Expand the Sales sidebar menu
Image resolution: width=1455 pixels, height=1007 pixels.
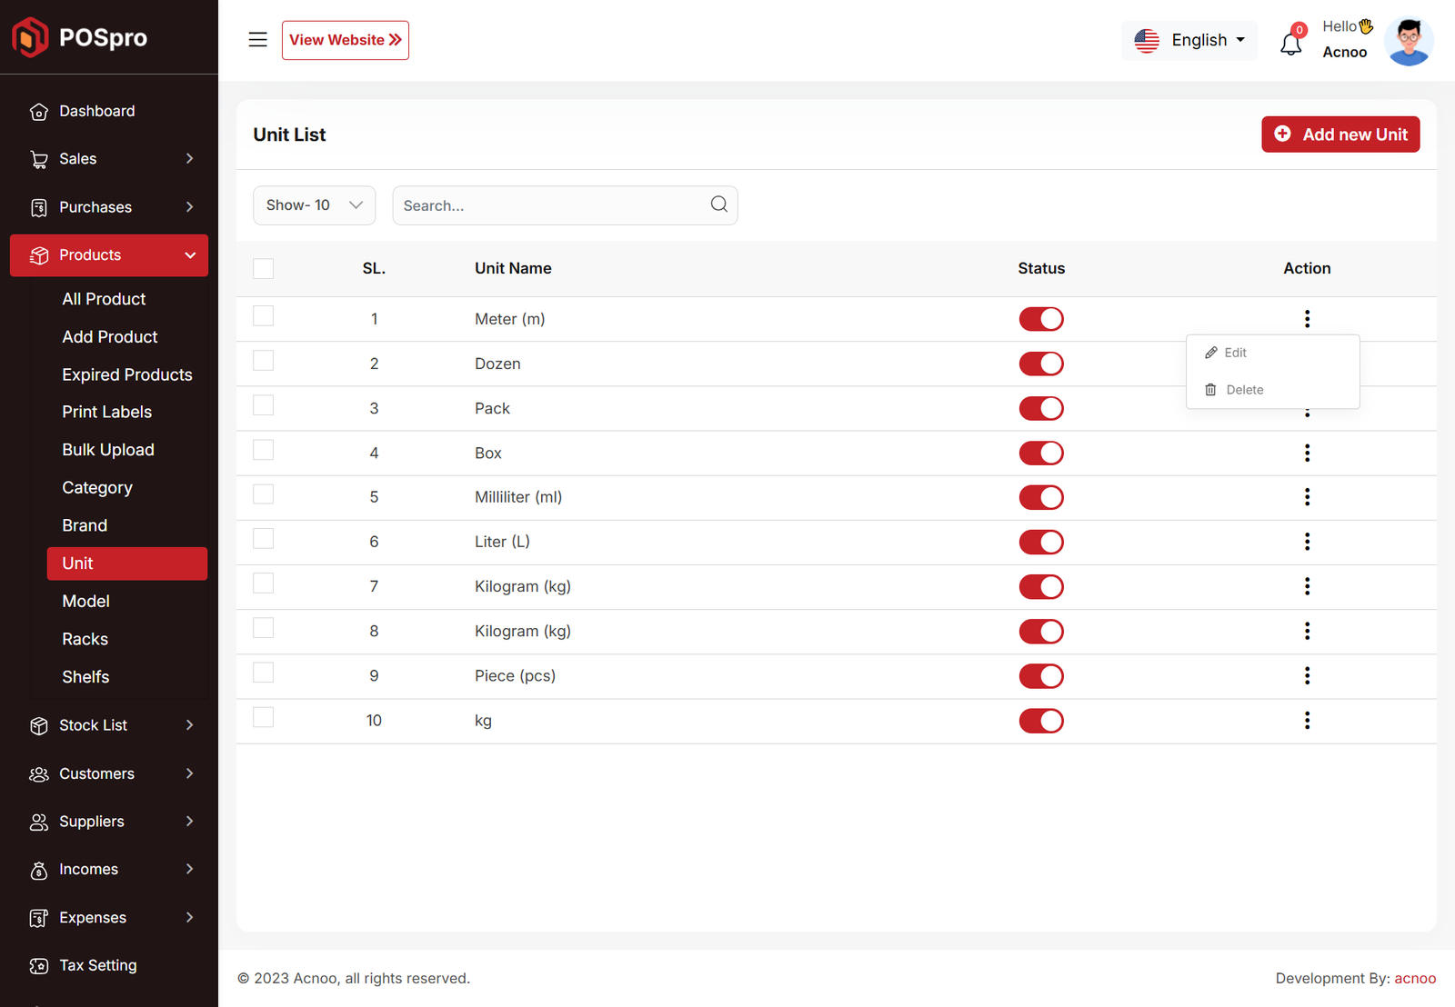(109, 159)
